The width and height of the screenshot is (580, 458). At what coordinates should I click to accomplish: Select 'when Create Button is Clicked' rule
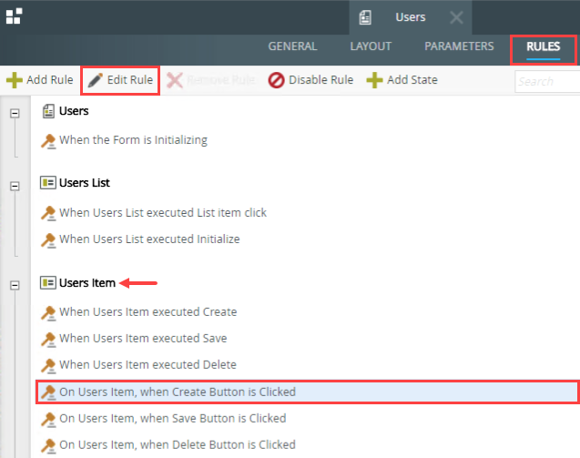[307, 392]
